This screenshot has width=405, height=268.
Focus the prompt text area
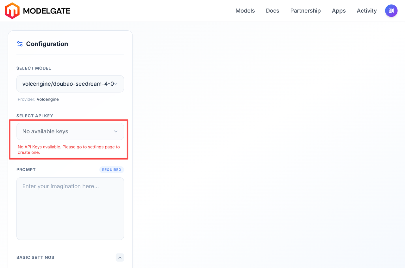pyautogui.click(x=70, y=209)
